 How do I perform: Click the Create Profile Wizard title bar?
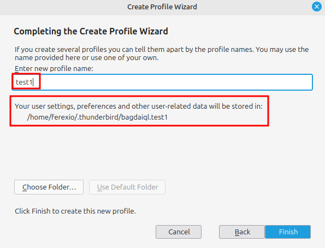pos(162,7)
